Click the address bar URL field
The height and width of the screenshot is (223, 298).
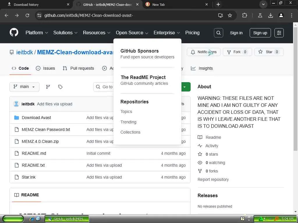[x=129, y=15]
